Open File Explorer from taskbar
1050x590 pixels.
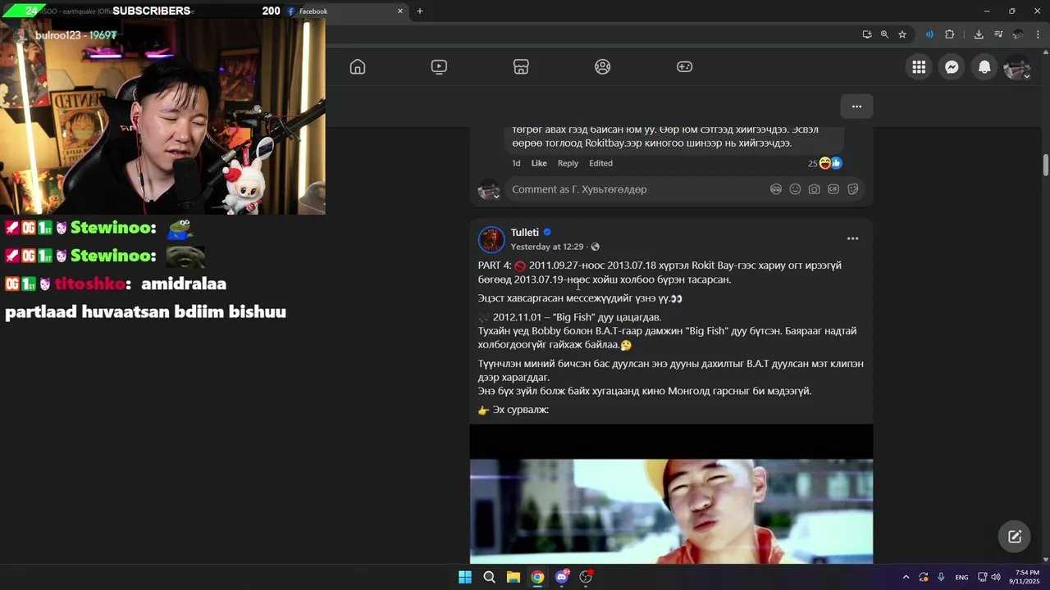tap(513, 577)
